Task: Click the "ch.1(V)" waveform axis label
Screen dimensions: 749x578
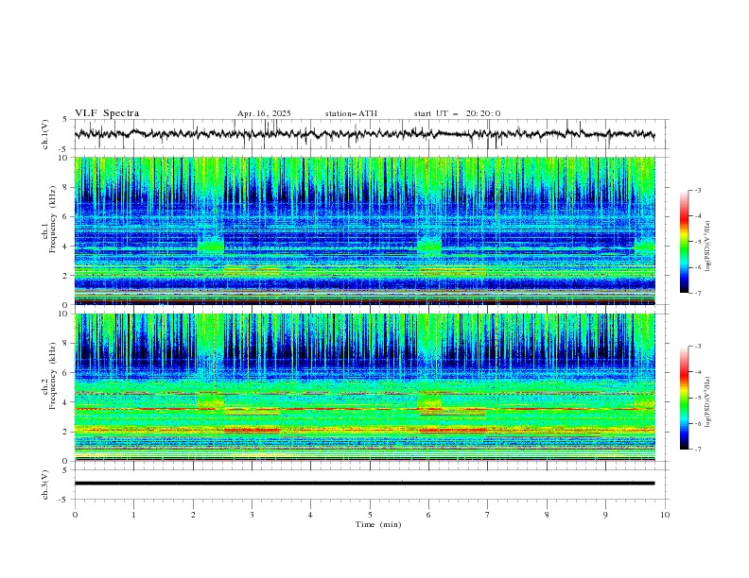Action: [x=45, y=134]
